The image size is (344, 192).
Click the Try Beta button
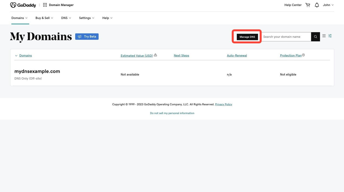(87, 36)
